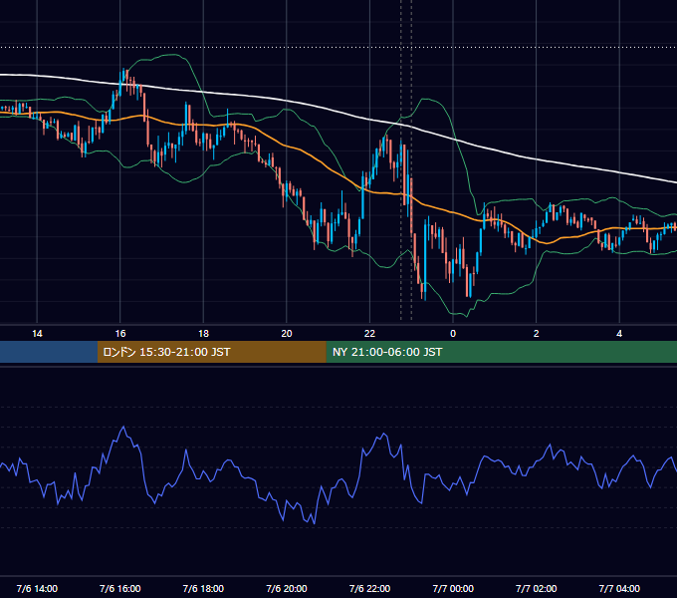The height and width of the screenshot is (598, 677).
Task: Click the 7/6 20:00 date label
Action: 287,588
